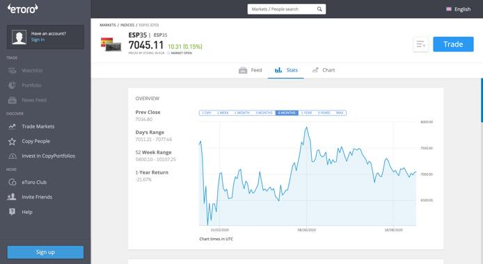
Task: Switch to the Feed tab
Action: [x=250, y=70]
